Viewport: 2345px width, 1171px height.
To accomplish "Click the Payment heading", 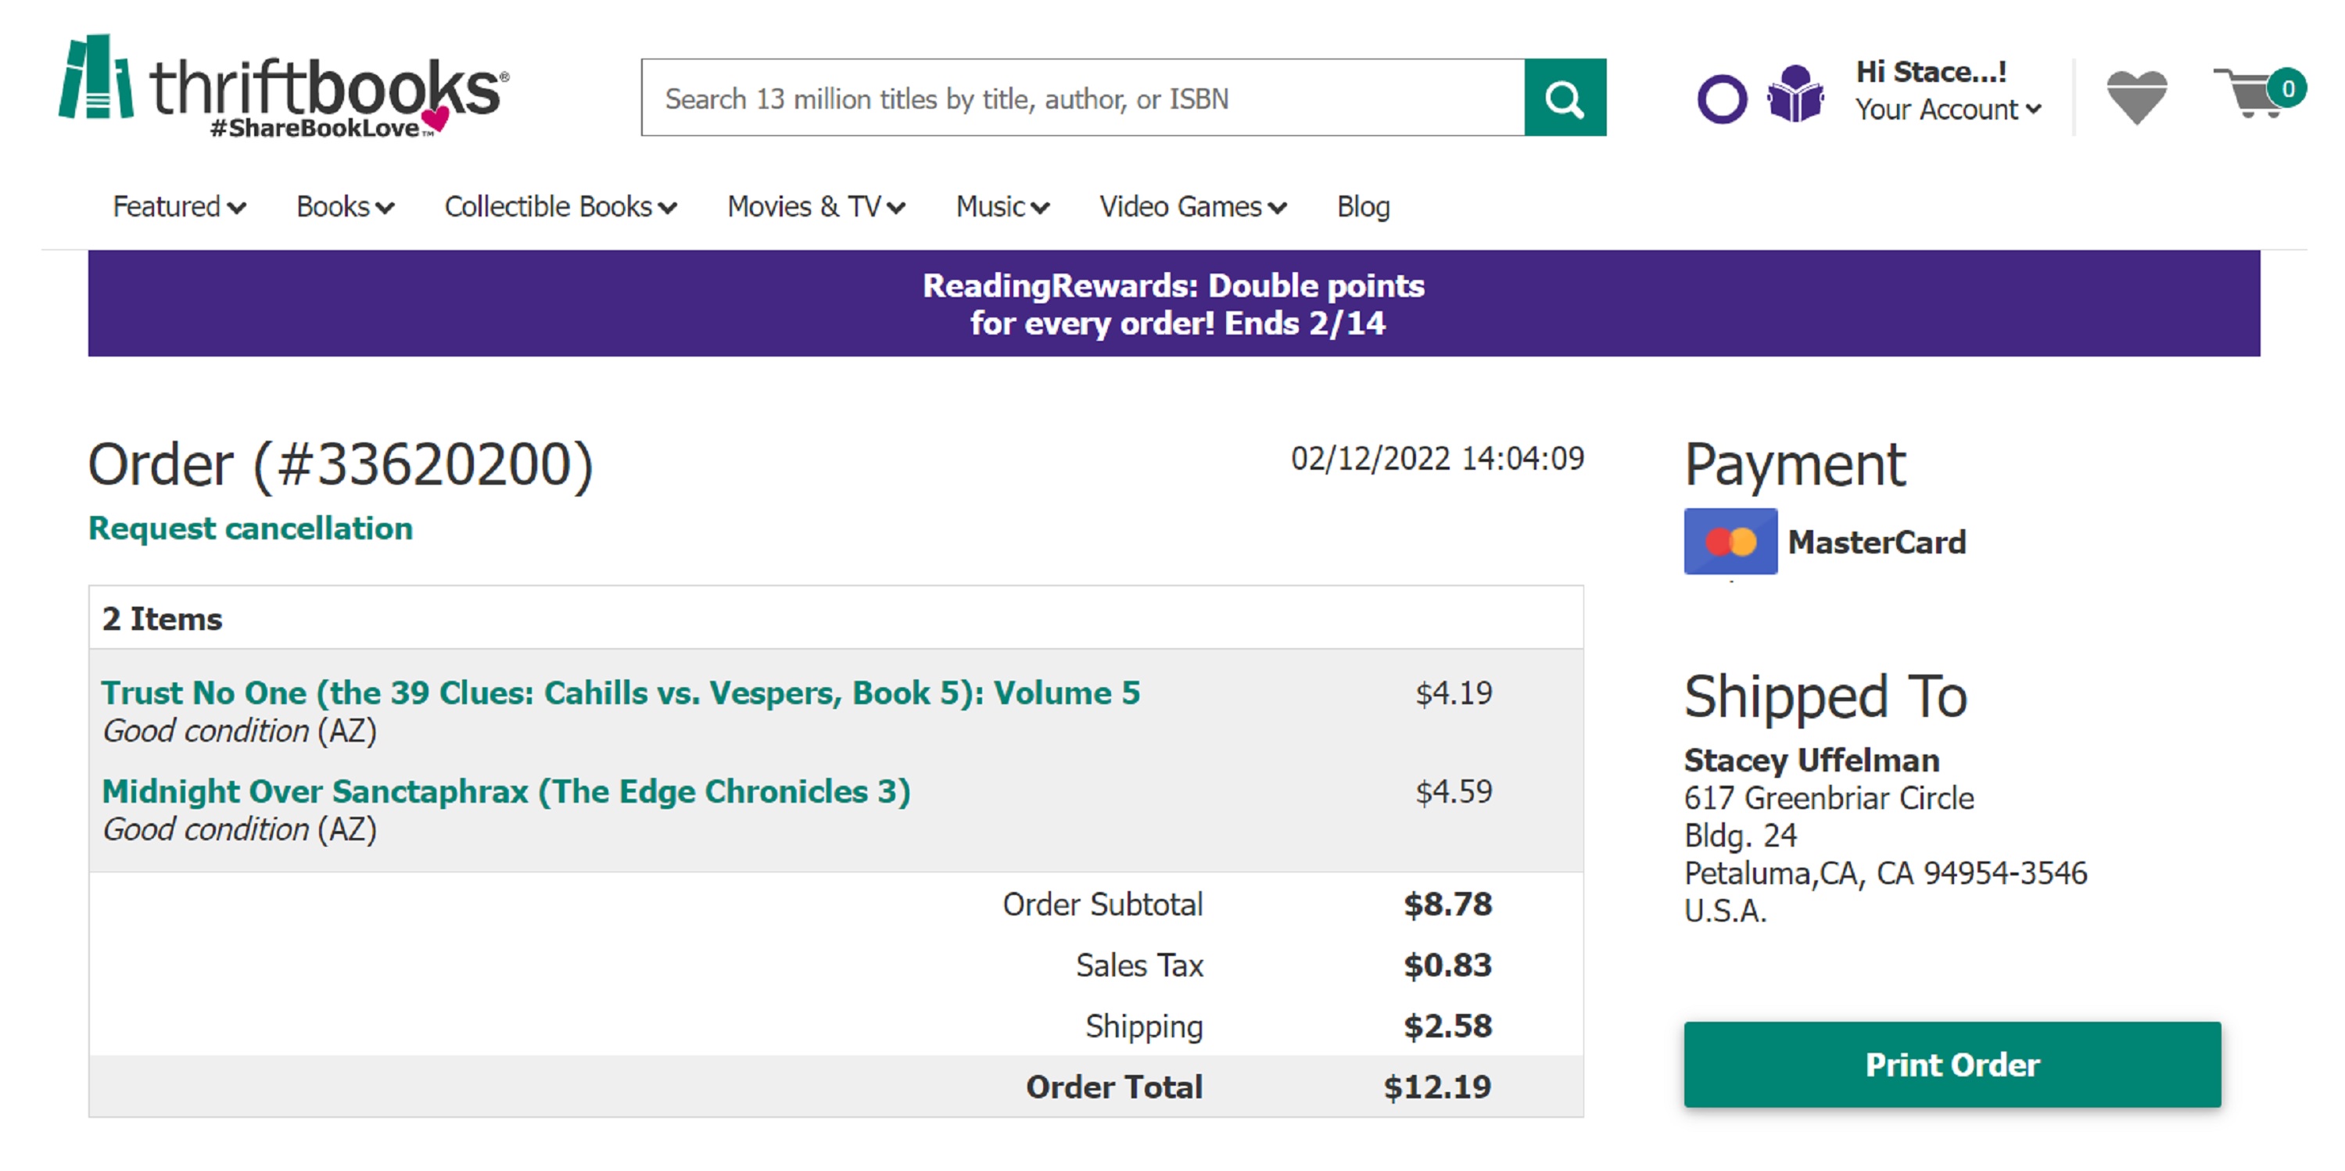I will (1795, 465).
